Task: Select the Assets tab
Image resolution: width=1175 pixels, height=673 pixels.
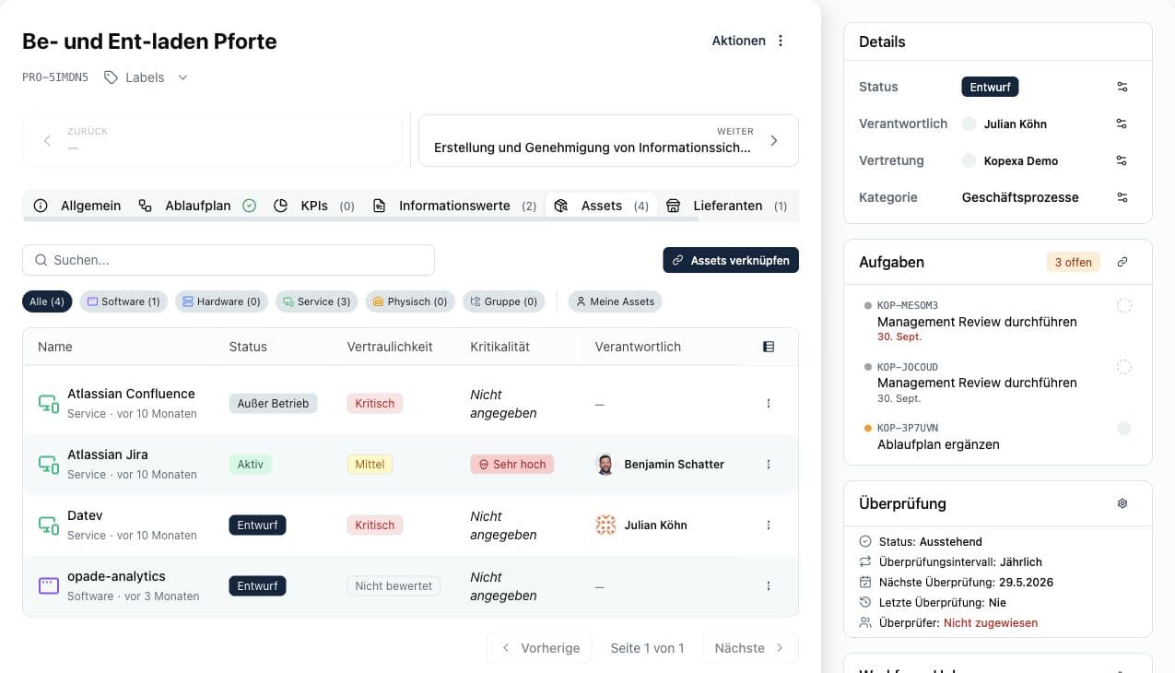Action: [x=601, y=206]
